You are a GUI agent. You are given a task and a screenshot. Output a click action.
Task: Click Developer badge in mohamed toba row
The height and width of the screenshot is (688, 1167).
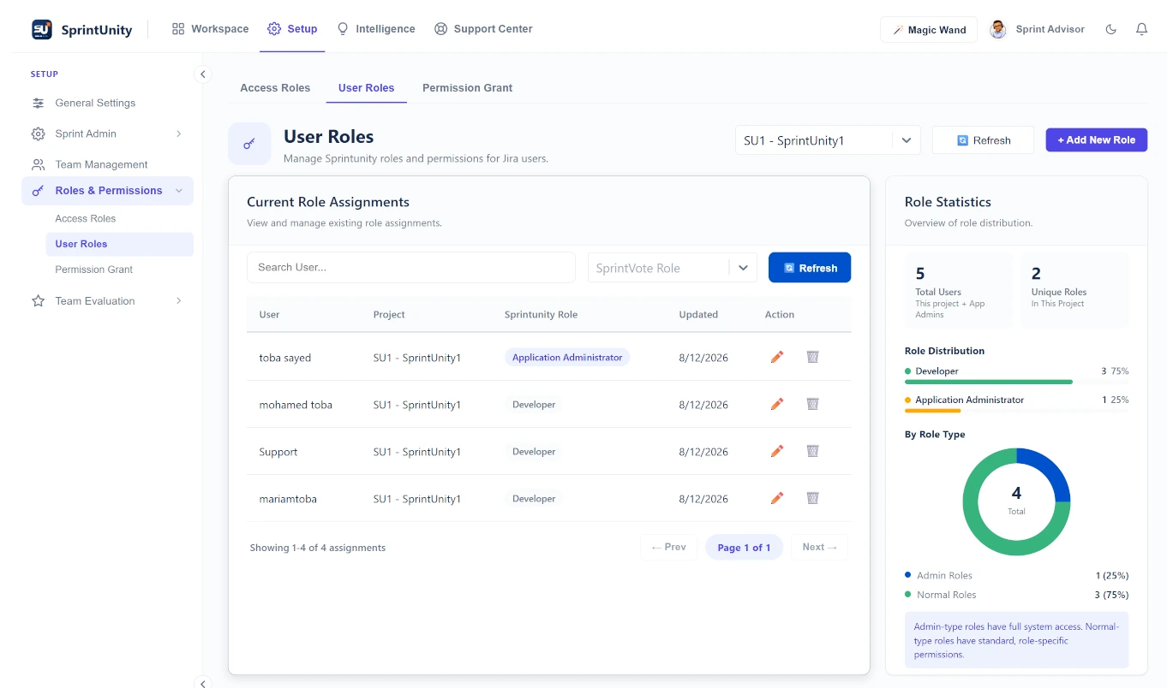[x=534, y=404]
